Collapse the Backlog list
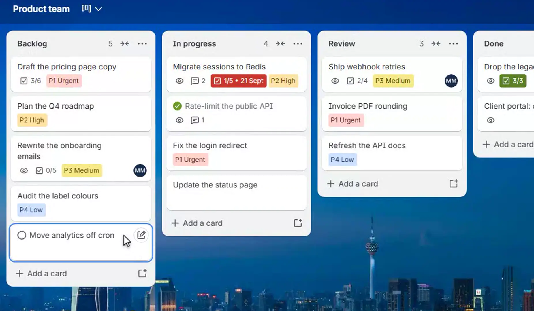The width and height of the screenshot is (534, 311). 125,44
